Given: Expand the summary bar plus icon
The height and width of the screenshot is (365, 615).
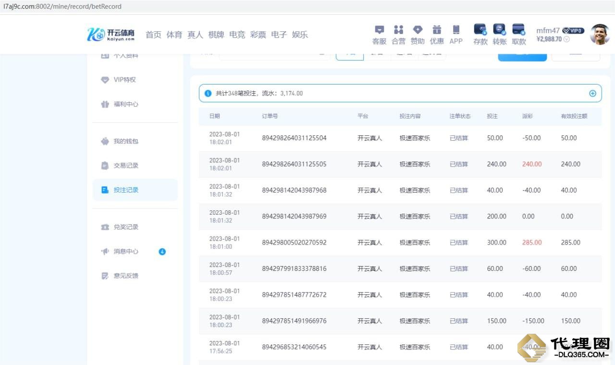Looking at the screenshot, I should pos(592,94).
